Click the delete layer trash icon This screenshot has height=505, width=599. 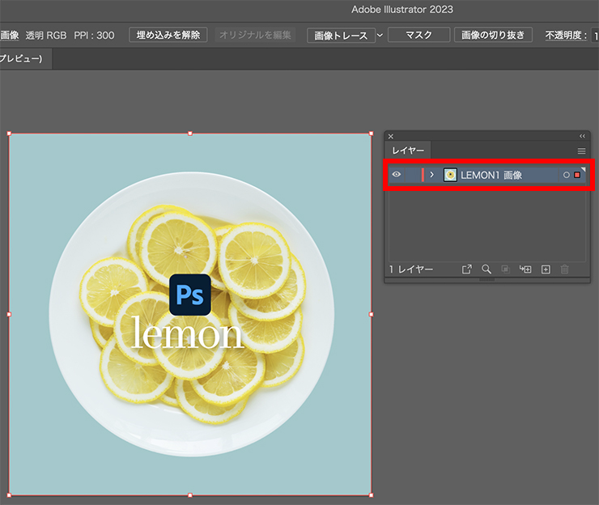[565, 269]
